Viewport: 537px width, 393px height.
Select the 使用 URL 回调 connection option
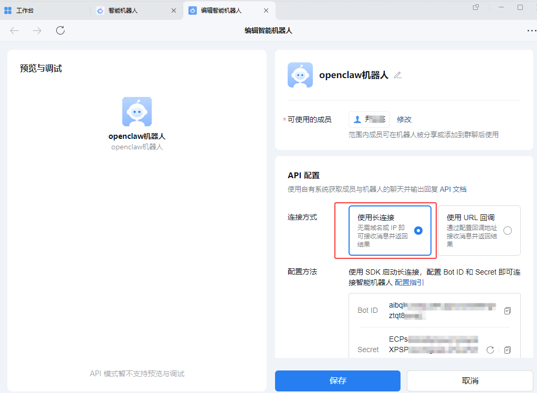point(479,231)
